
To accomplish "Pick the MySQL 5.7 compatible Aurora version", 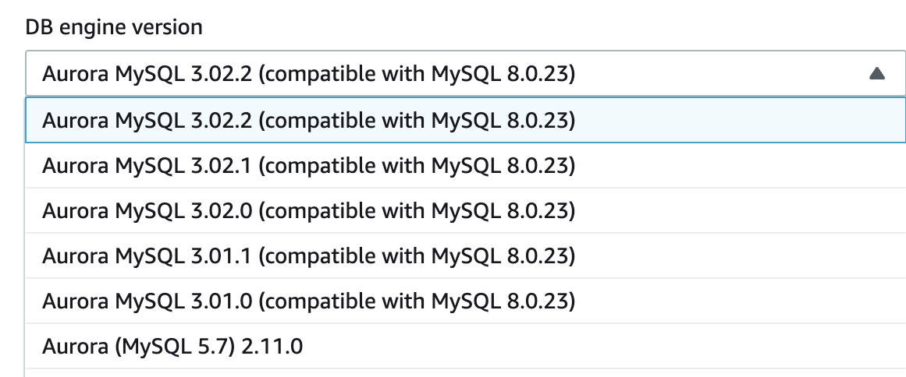I will click(172, 346).
